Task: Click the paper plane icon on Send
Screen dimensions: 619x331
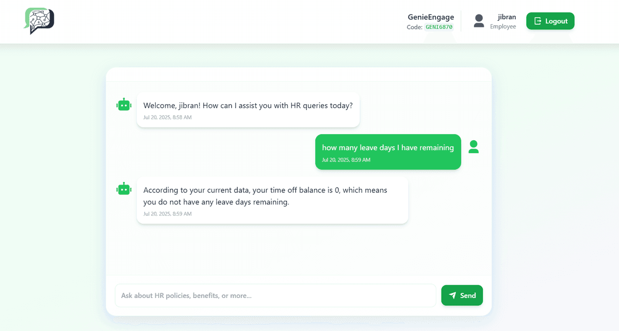Action: pos(452,295)
